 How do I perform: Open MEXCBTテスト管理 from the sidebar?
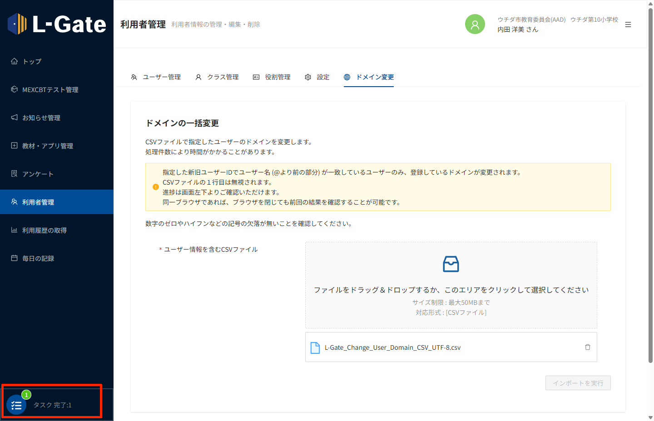50,90
